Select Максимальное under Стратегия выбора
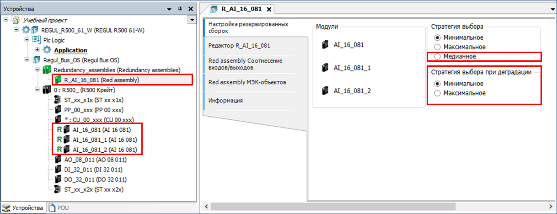 [x=438, y=47]
